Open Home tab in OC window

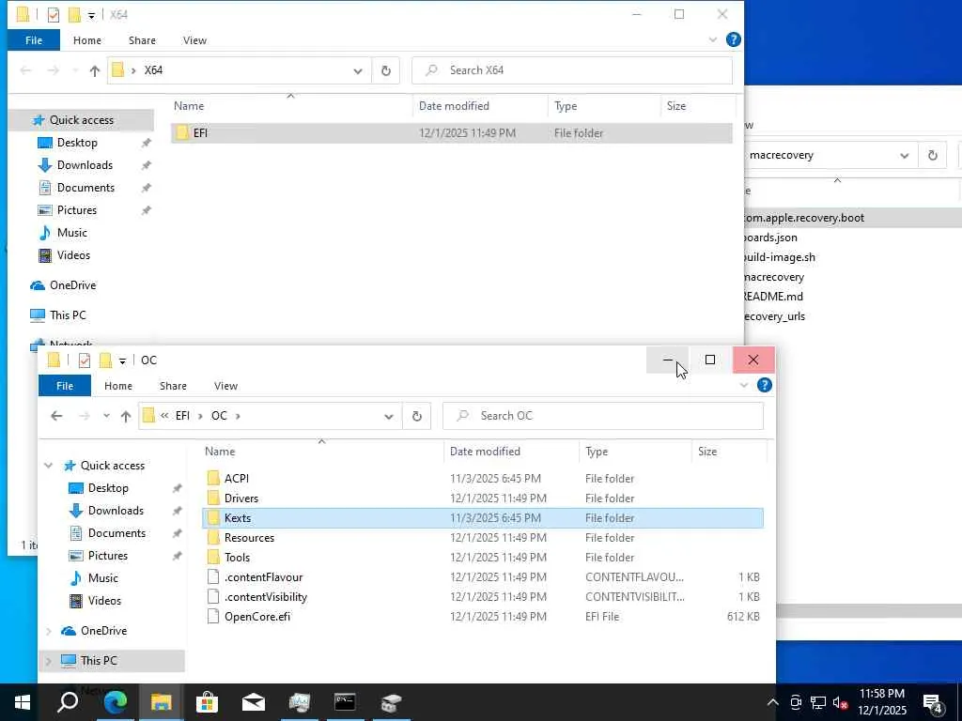[117, 386]
